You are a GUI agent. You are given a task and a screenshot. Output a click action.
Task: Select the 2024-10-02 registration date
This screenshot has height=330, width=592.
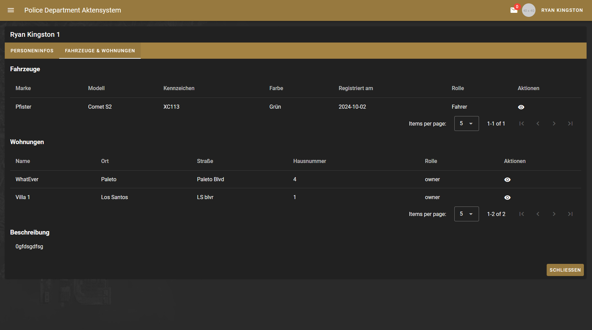tap(352, 107)
